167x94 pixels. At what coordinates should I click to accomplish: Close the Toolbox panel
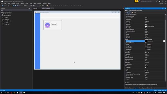point(31,8)
